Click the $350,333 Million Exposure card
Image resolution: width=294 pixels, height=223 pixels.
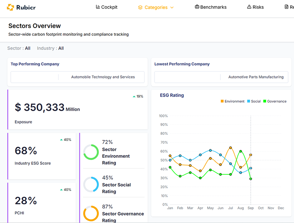point(78,109)
